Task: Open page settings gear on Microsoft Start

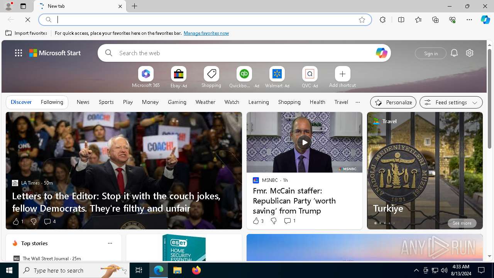Action: coord(470,53)
